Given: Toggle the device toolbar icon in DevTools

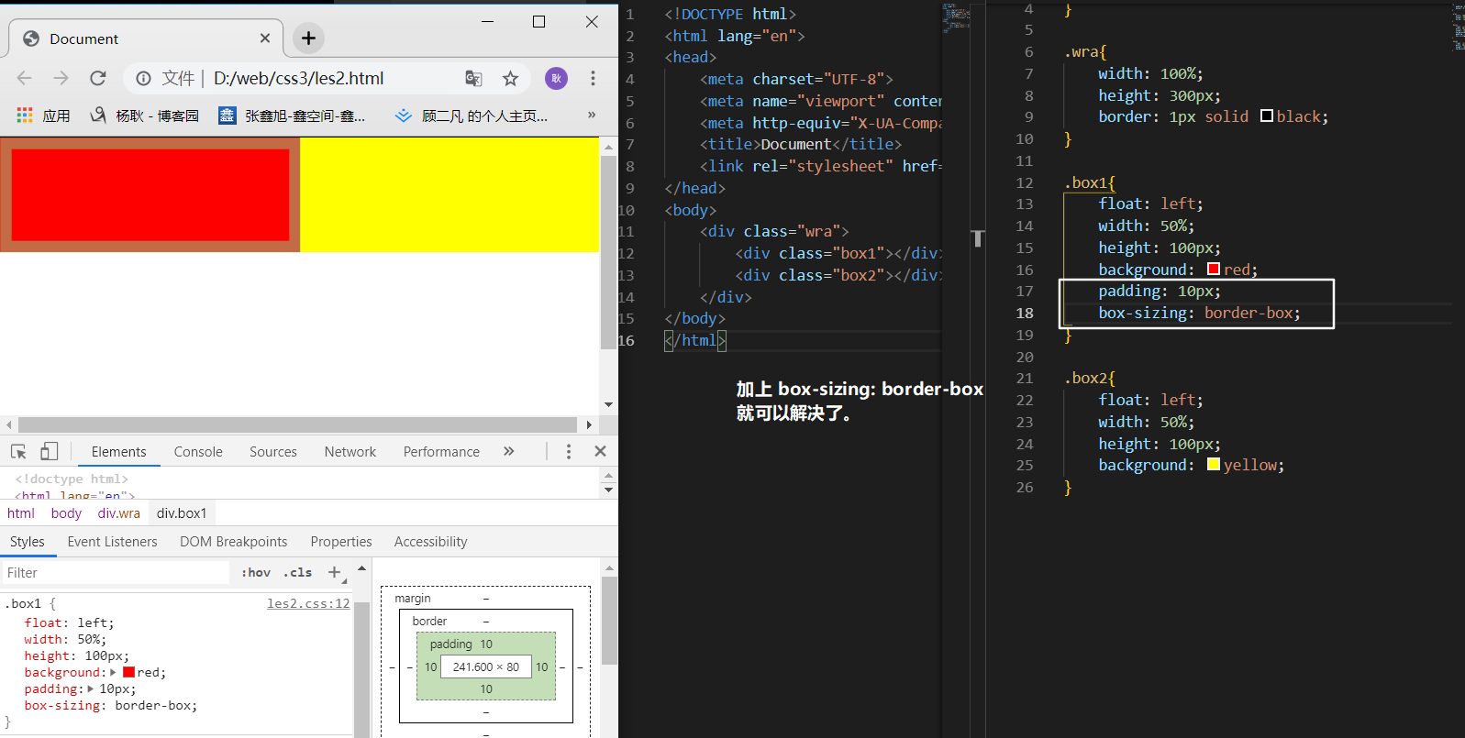Looking at the screenshot, I should click(x=49, y=452).
